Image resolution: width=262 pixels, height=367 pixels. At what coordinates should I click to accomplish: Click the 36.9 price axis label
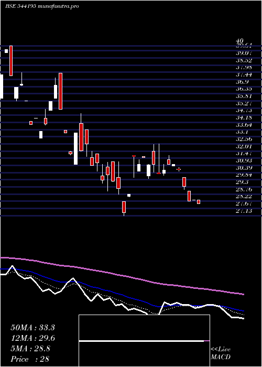(x=242, y=82)
